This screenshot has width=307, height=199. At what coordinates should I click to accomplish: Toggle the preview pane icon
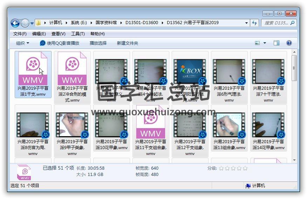point(277,43)
